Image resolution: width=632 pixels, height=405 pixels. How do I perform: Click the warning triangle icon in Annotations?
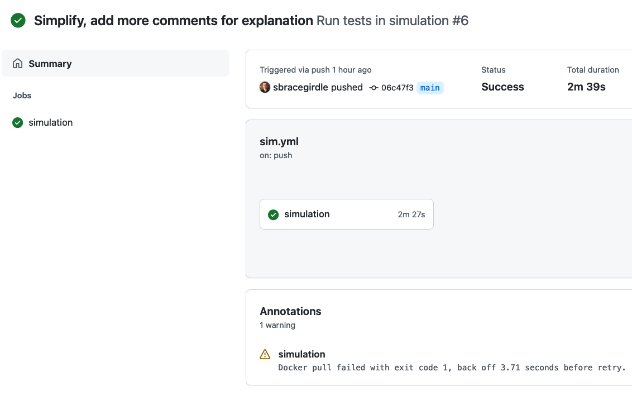click(265, 354)
